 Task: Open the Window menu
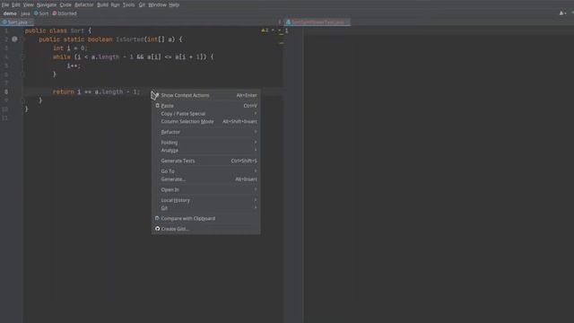pos(158,4)
